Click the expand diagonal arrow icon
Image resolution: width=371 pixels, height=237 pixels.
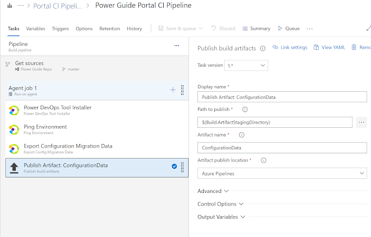click(368, 28)
